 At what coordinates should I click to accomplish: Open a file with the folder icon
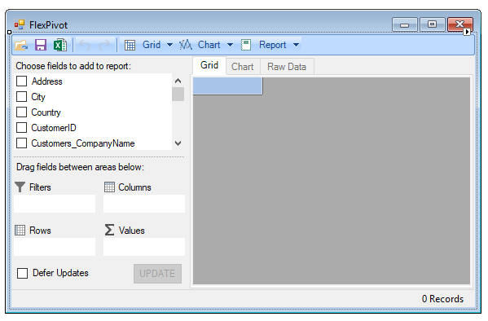click(x=21, y=45)
